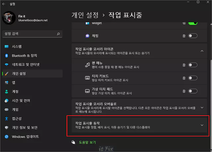Open Windows 업데이트 category
Viewport: 212px width, 152px height.
click(x=32, y=136)
